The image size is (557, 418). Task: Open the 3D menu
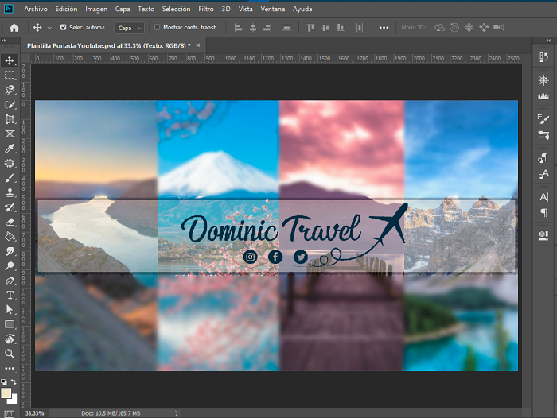coord(226,9)
